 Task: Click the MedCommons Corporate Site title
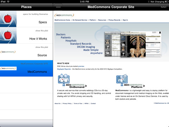[x=111, y=7]
